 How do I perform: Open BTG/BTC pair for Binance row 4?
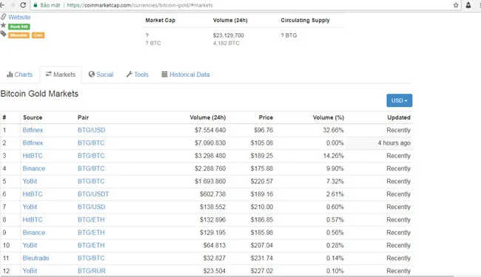91,168
